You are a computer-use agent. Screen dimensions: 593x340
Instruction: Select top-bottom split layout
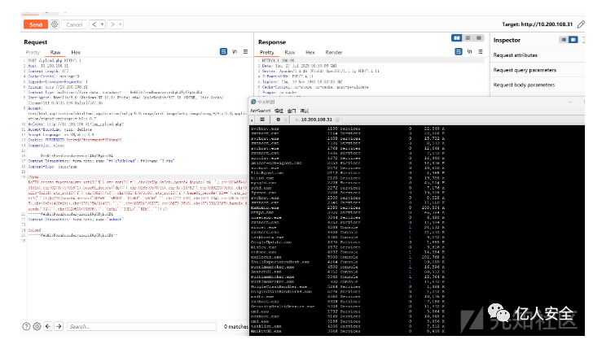468,38
